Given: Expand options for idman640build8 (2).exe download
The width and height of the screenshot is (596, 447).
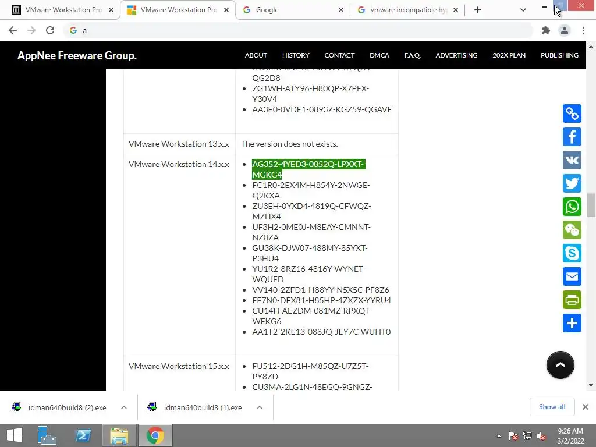Looking at the screenshot, I should 123,407.
